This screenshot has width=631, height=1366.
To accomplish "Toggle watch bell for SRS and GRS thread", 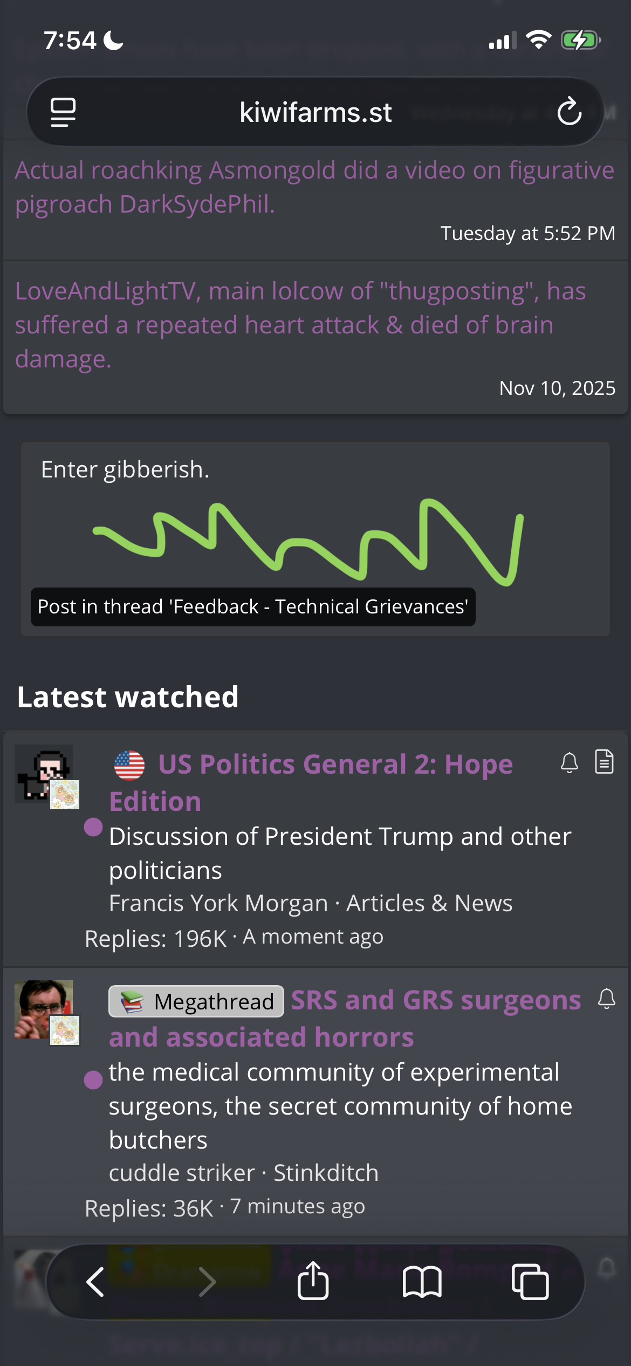I will point(607,999).
